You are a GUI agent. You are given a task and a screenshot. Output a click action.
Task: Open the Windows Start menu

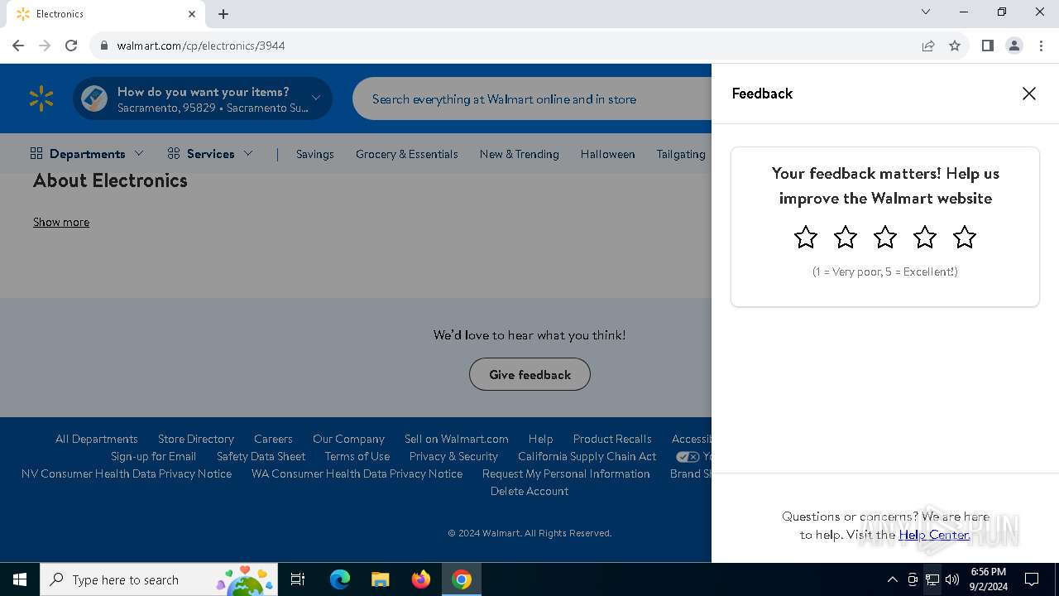pos(20,579)
